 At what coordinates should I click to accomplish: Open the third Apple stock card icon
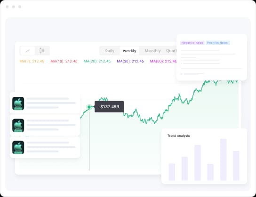18,148
